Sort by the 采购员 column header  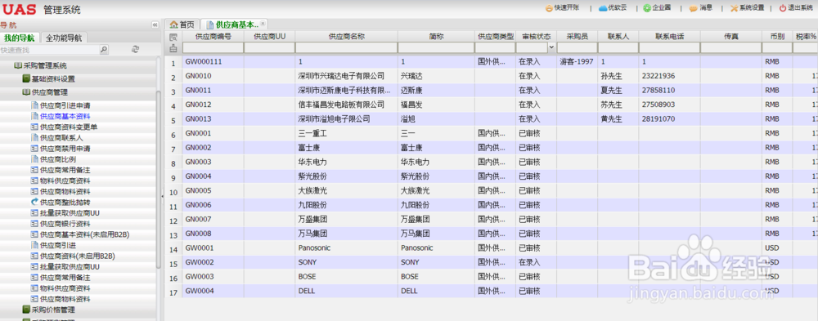point(577,37)
